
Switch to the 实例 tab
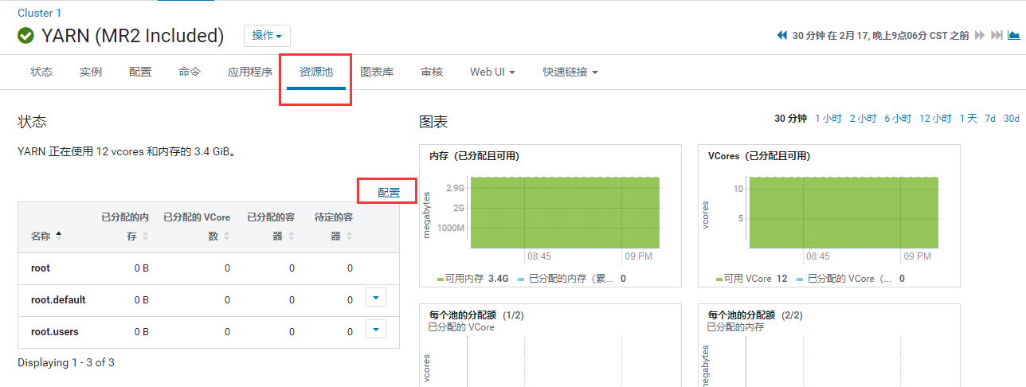(x=91, y=72)
